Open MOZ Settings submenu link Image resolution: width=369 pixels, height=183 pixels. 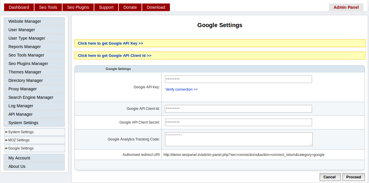(35, 140)
